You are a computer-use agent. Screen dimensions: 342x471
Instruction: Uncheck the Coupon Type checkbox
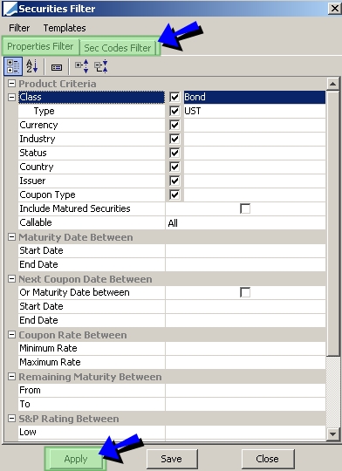point(174,195)
